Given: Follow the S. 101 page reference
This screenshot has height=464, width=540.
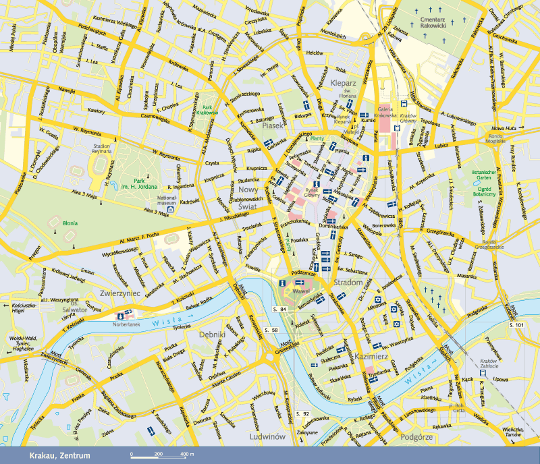Looking at the screenshot, I should [516, 326].
